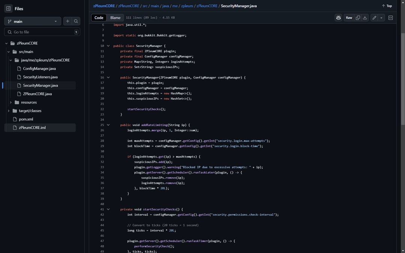This screenshot has height=253, width=405.
Task: Open the main breadcrumb link
Action: click(155, 6)
